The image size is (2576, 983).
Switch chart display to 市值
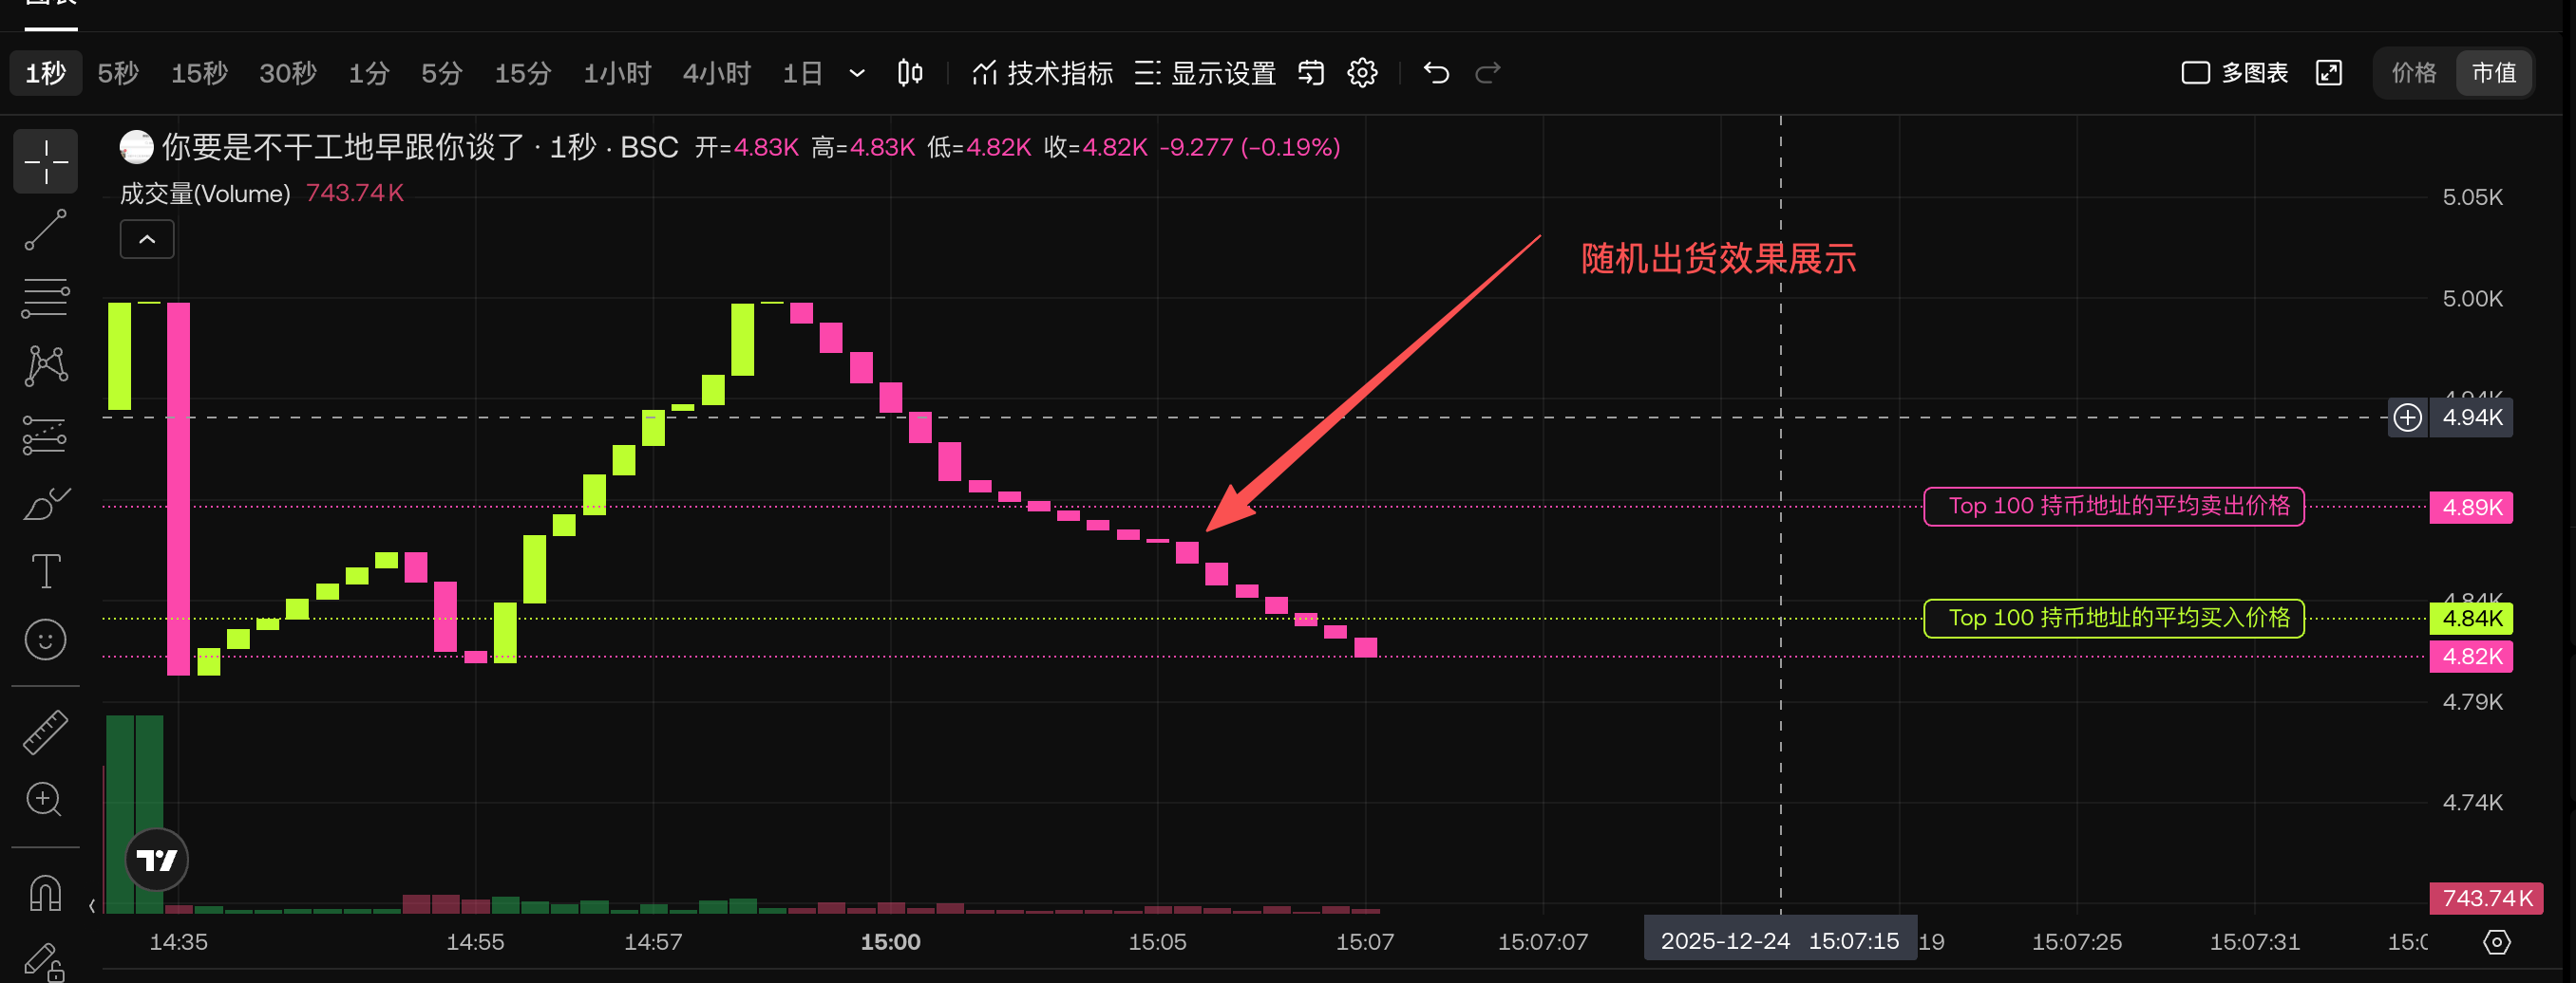(2493, 73)
